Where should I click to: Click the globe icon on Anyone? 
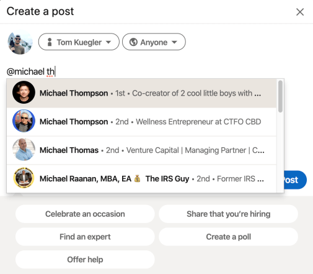[x=133, y=42]
